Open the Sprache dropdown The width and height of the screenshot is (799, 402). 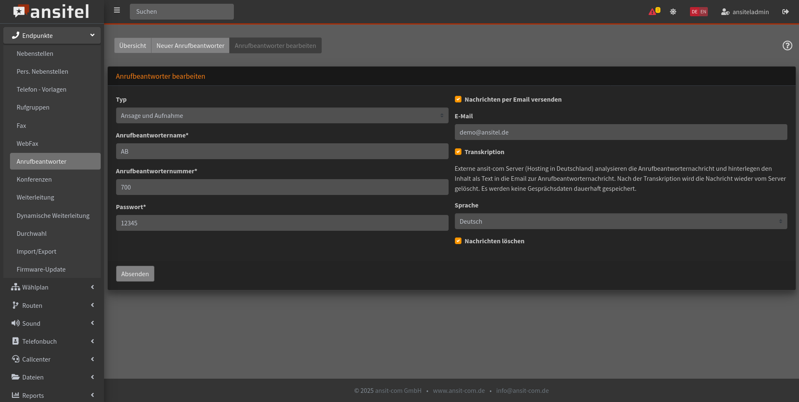620,221
